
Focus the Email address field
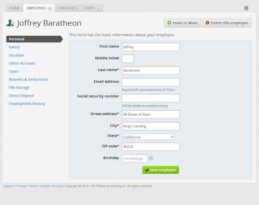pos(151,82)
